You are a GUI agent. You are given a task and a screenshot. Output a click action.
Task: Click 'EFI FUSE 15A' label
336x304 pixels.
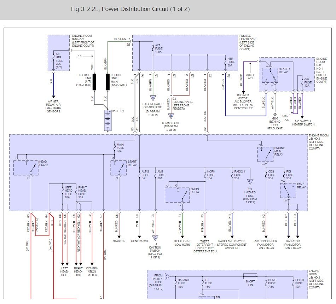coord(208,283)
